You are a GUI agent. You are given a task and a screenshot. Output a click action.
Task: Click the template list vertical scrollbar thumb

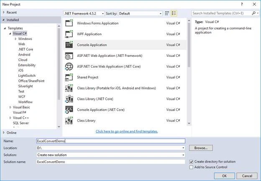[189, 45]
